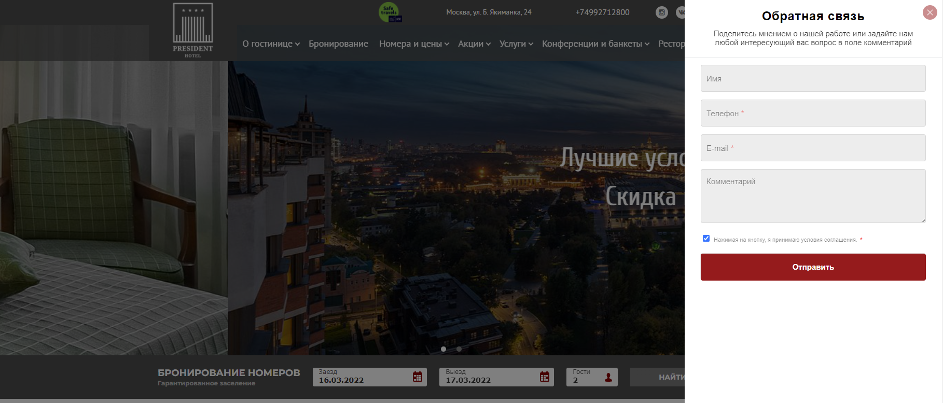Close the Обратная связь feedback panel
This screenshot has width=943, height=403.
click(930, 12)
